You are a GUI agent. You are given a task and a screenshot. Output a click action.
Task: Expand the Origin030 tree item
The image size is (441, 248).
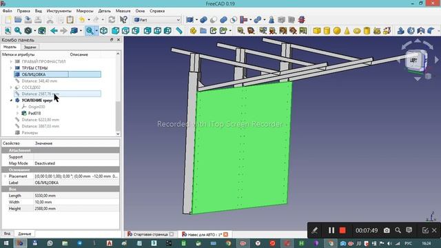[x=18, y=107]
